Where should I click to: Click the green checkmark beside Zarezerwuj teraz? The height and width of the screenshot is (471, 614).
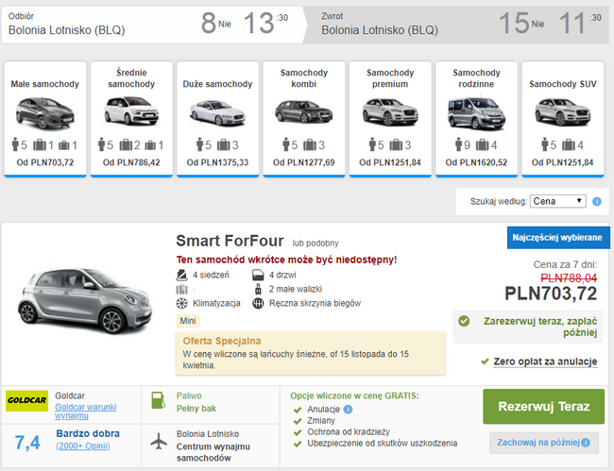[464, 321]
